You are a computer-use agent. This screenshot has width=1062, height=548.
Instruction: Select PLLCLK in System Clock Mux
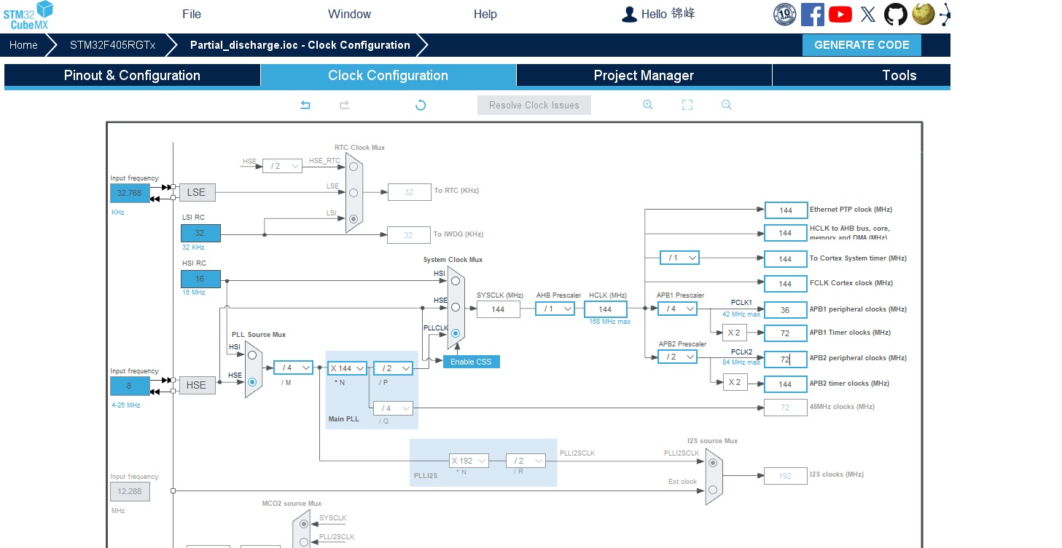coord(455,334)
